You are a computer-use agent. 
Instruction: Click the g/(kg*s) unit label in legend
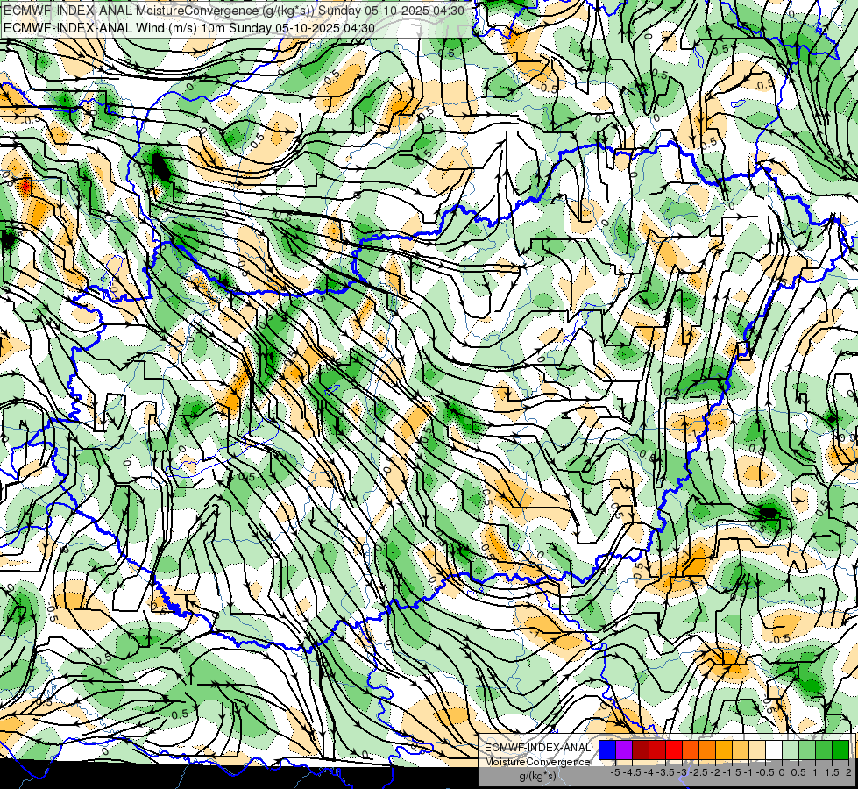[x=537, y=777]
